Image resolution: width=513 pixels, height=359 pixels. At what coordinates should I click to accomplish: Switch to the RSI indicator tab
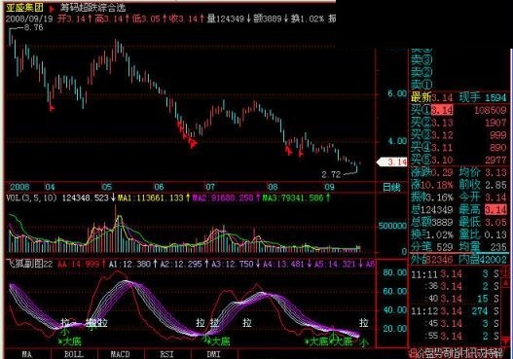(166, 354)
